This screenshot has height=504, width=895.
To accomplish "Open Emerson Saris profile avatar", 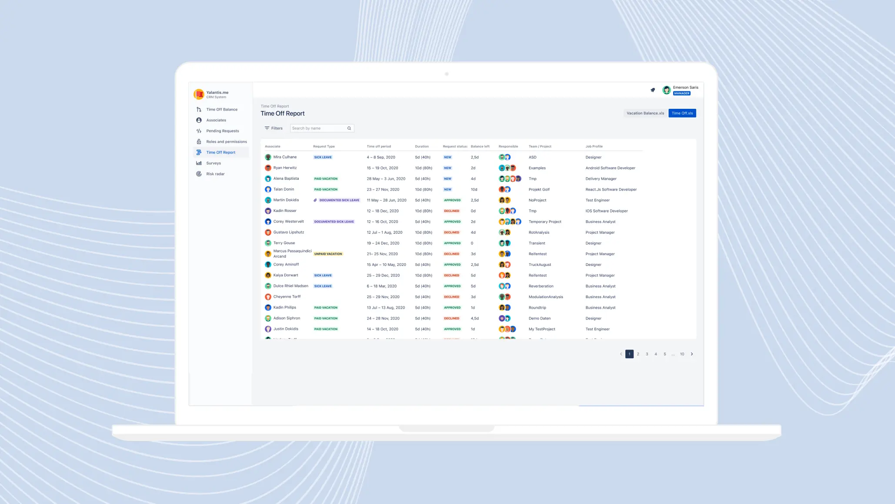I will point(666,90).
